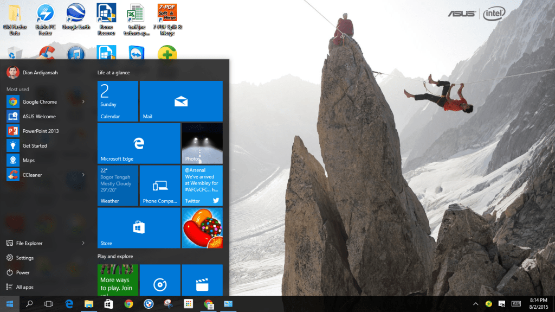Open the Mail tile
The height and width of the screenshot is (312, 555).
click(181, 101)
